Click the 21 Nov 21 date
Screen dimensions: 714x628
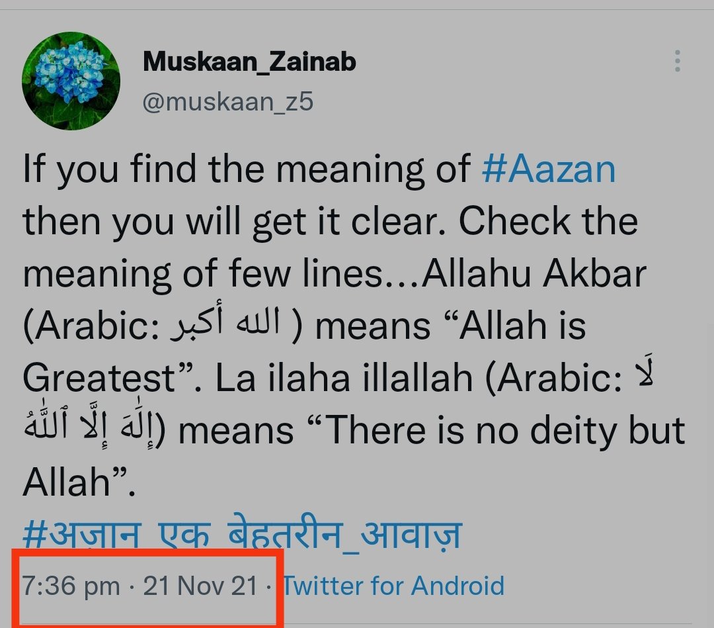click(x=200, y=586)
